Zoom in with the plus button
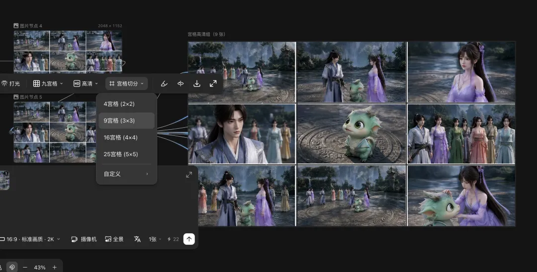 (55, 267)
